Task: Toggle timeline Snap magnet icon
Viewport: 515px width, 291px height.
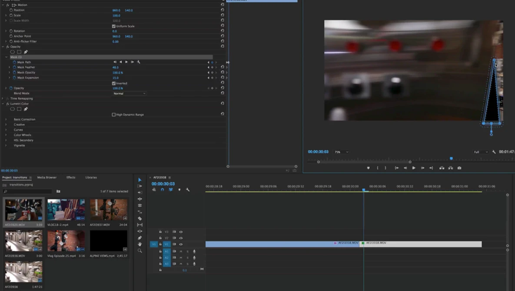Action: click(162, 190)
